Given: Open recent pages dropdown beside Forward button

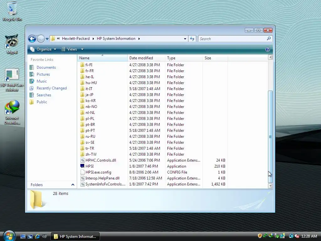Looking at the screenshot, I should pyautogui.click(x=47, y=39).
